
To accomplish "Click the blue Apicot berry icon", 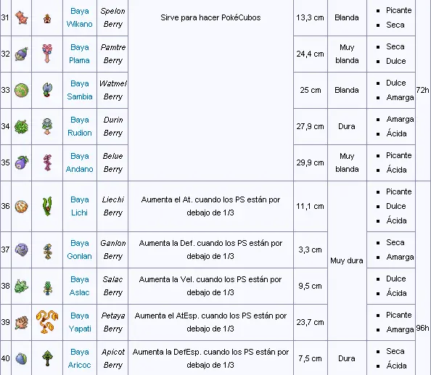I will pos(21,358).
